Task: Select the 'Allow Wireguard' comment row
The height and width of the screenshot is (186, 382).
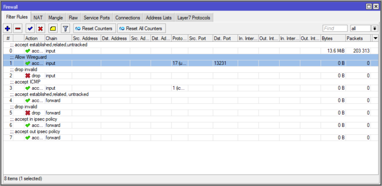Action: pos(191,58)
